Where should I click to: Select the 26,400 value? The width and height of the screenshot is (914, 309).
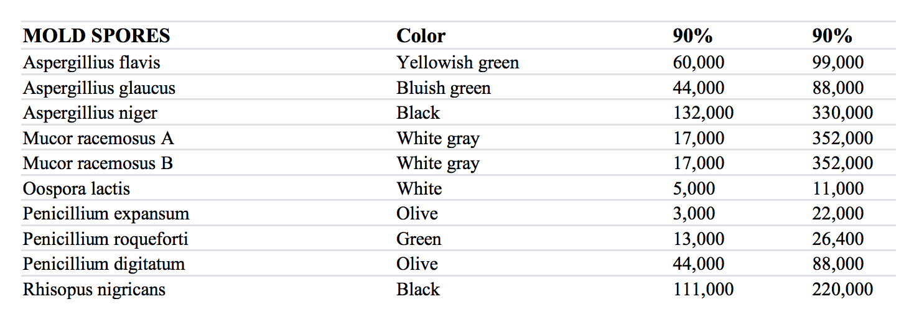pyautogui.click(x=837, y=239)
